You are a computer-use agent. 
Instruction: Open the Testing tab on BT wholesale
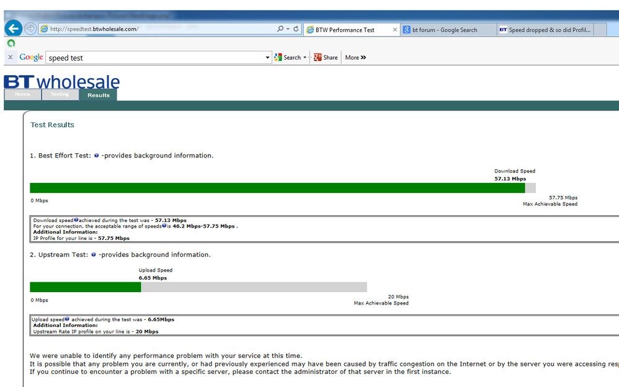pos(60,94)
